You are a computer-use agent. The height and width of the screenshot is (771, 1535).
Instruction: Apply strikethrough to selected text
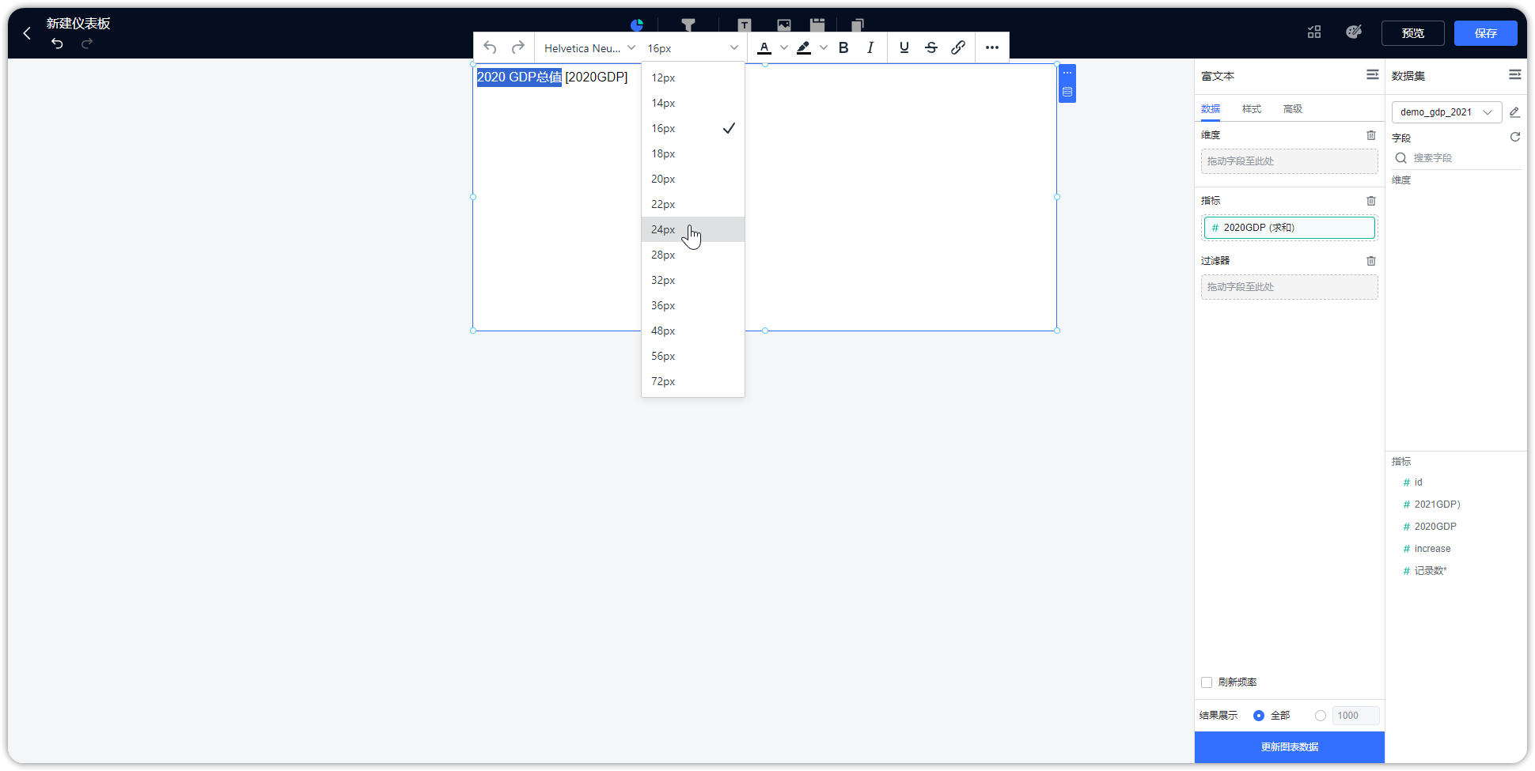931,47
